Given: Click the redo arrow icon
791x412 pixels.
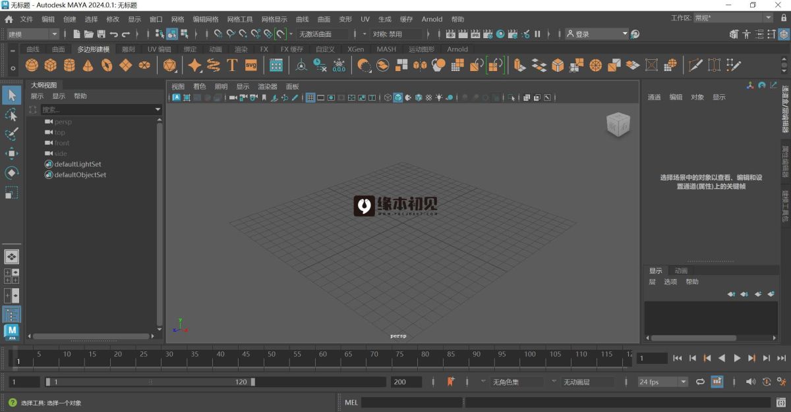Looking at the screenshot, I should click(x=126, y=34).
